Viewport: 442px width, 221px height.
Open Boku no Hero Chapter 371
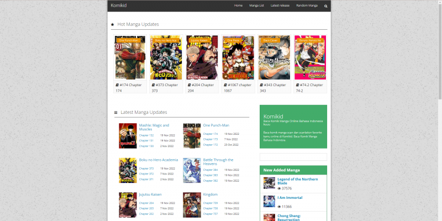pos(146,179)
